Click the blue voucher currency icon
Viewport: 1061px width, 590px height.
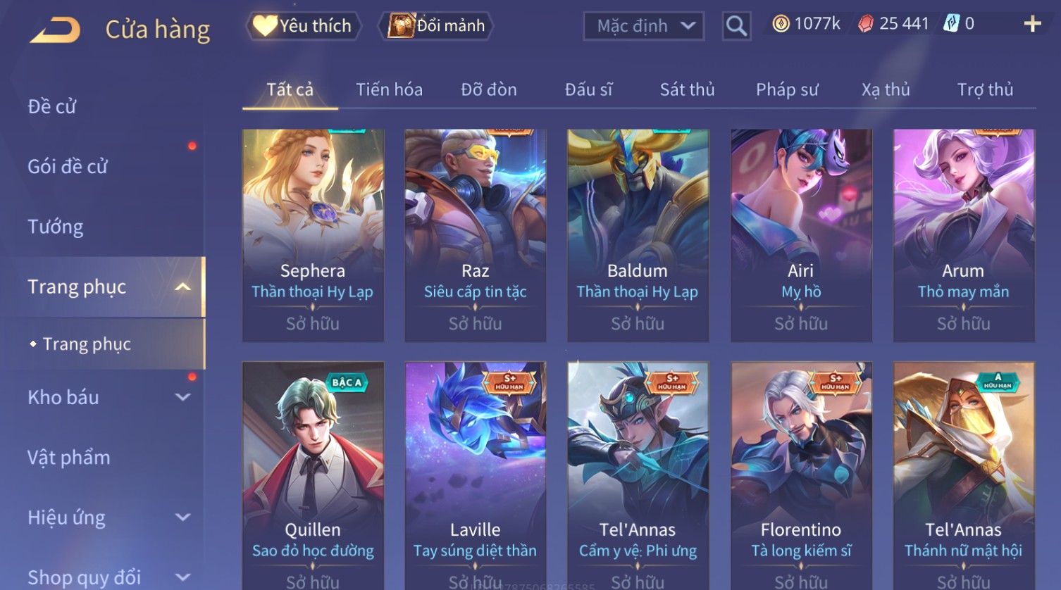tap(952, 24)
